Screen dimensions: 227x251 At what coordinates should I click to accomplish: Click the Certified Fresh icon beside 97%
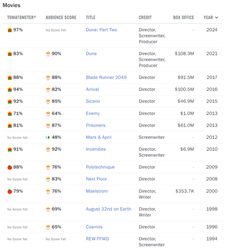coord(10,30)
